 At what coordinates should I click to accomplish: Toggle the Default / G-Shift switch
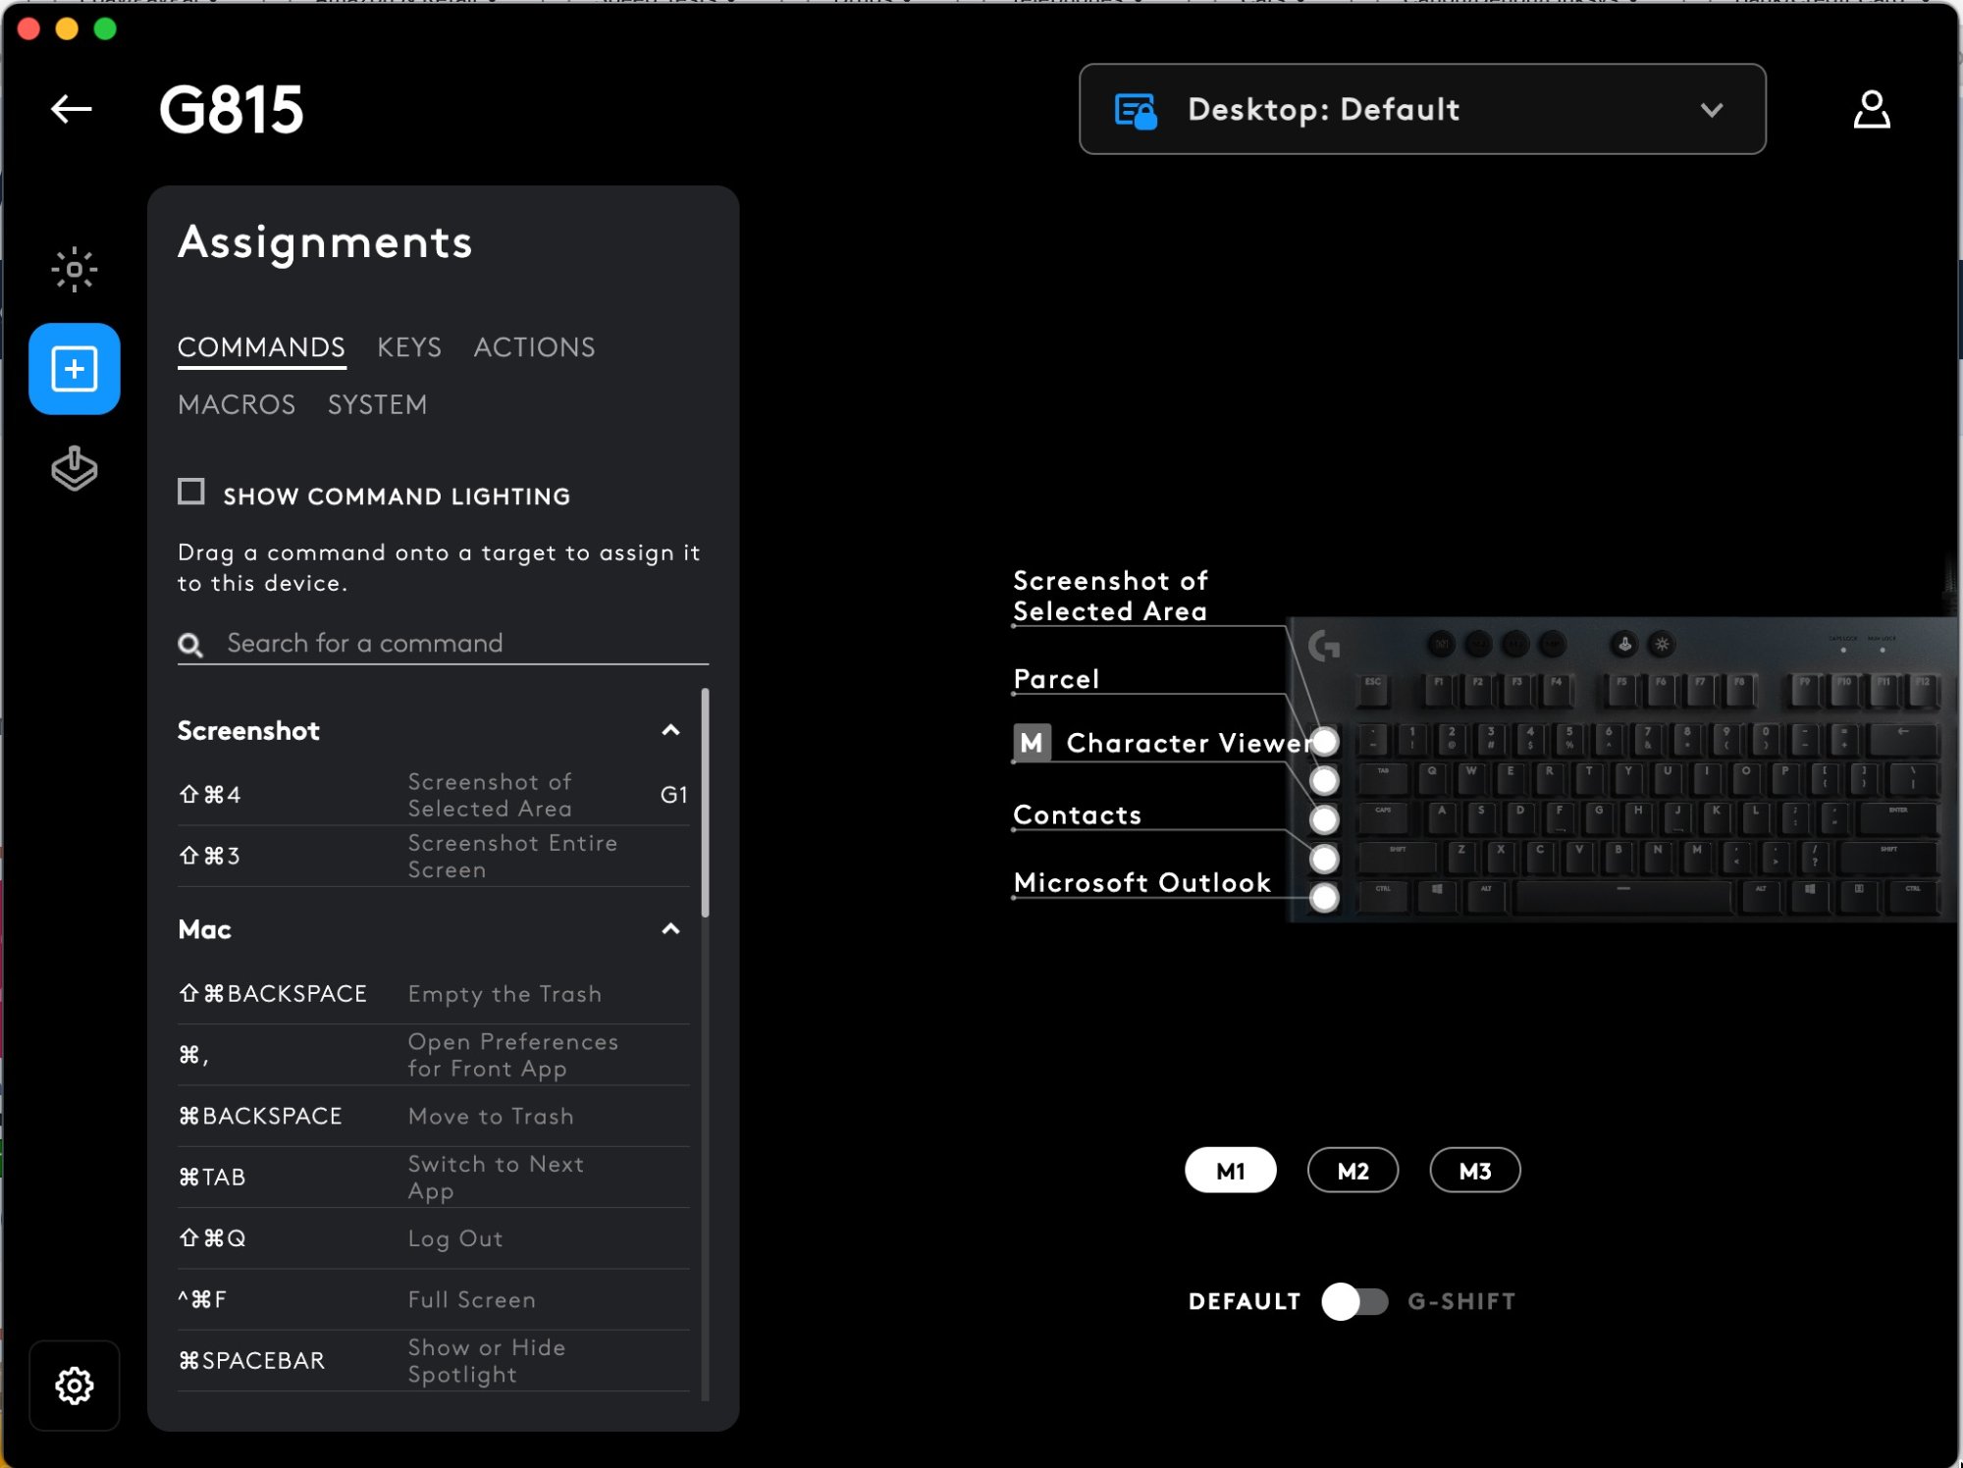coord(1354,1301)
